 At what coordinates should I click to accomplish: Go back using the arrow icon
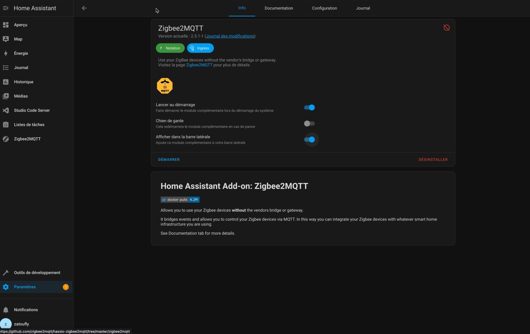point(84,8)
